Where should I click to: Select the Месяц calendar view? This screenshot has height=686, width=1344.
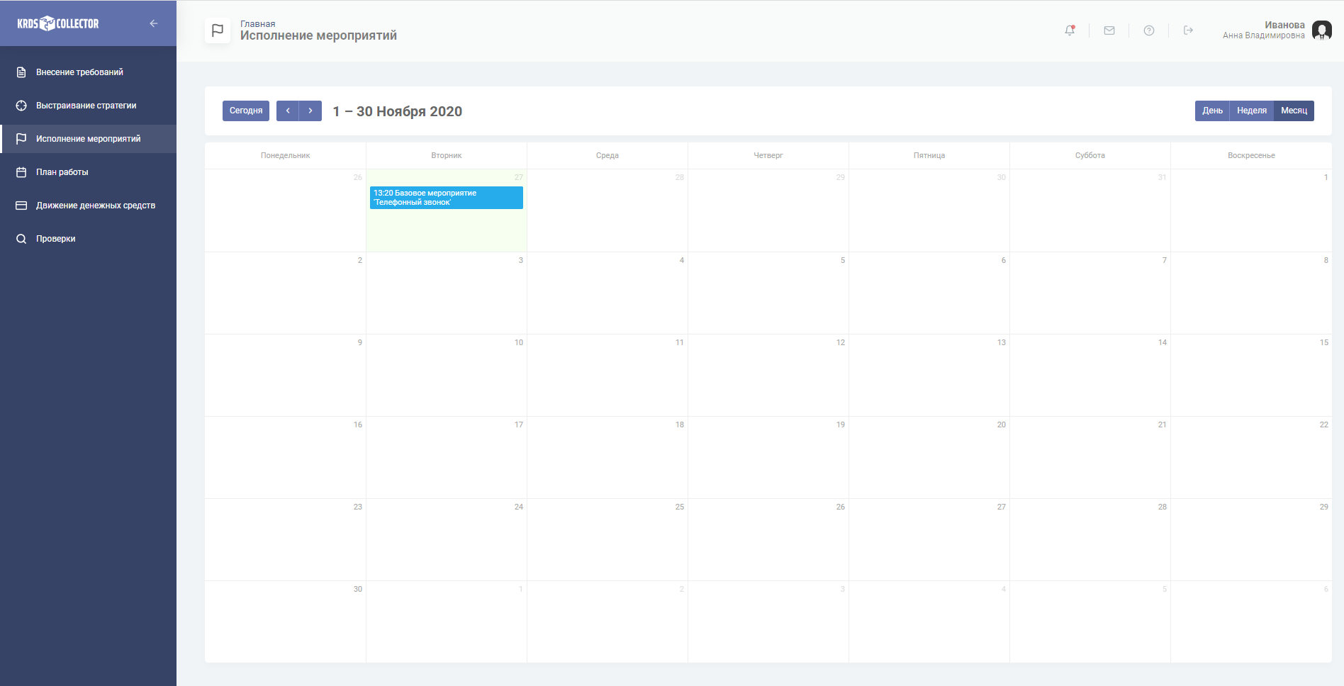point(1294,111)
